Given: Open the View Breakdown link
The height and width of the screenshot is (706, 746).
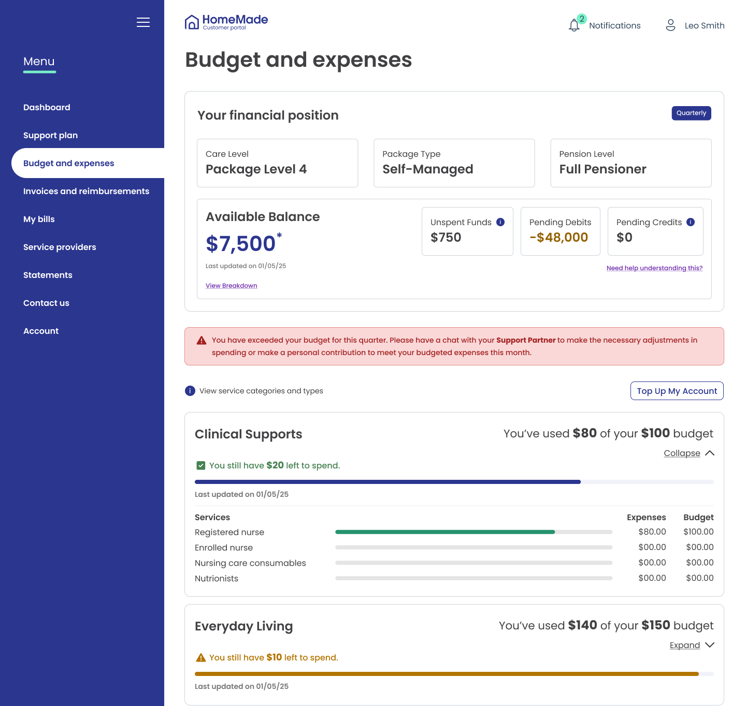Looking at the screenshot, I should point(231,286).
